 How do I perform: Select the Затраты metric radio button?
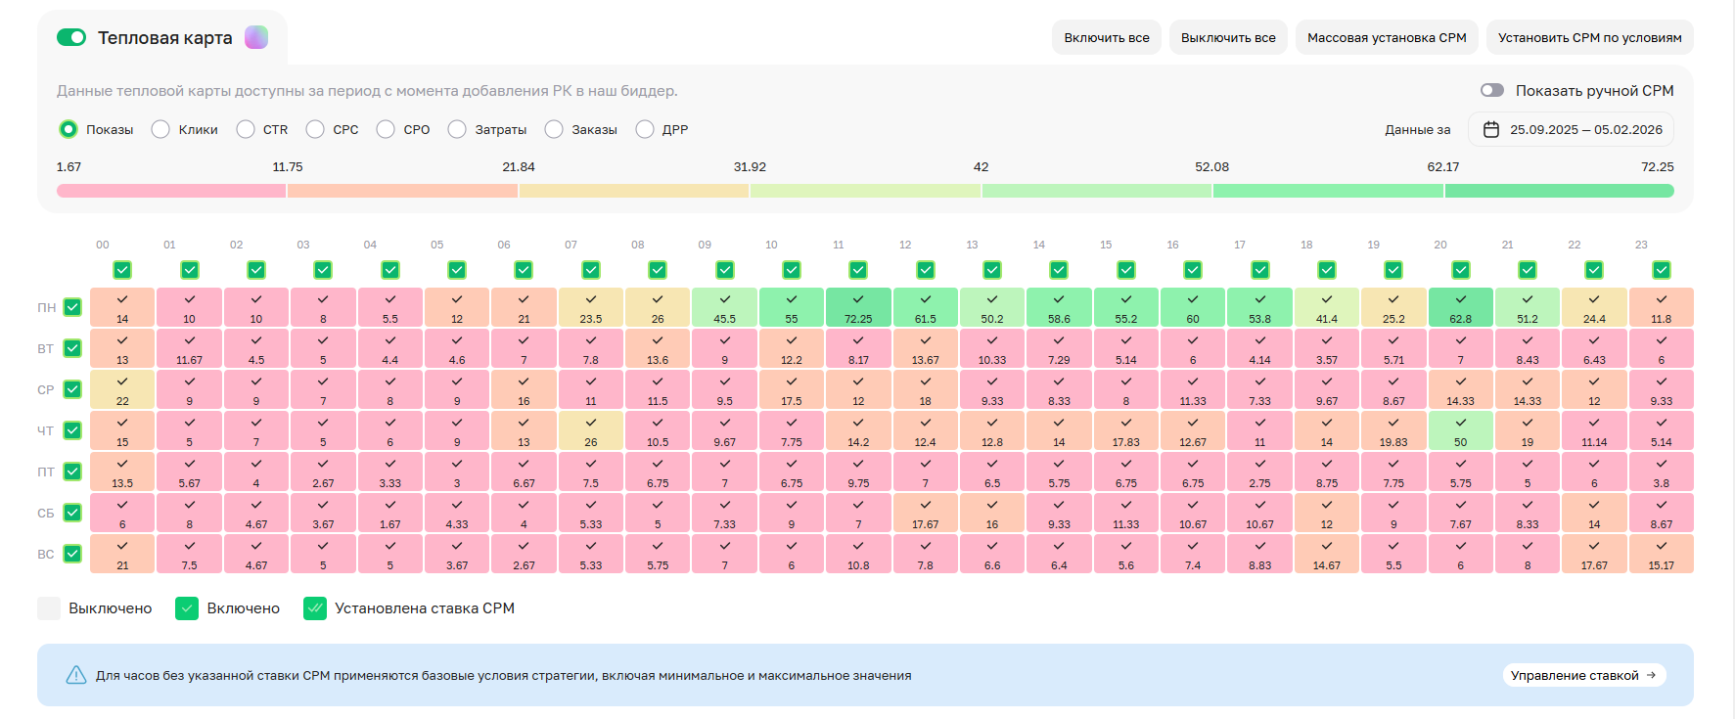[457, 129]
